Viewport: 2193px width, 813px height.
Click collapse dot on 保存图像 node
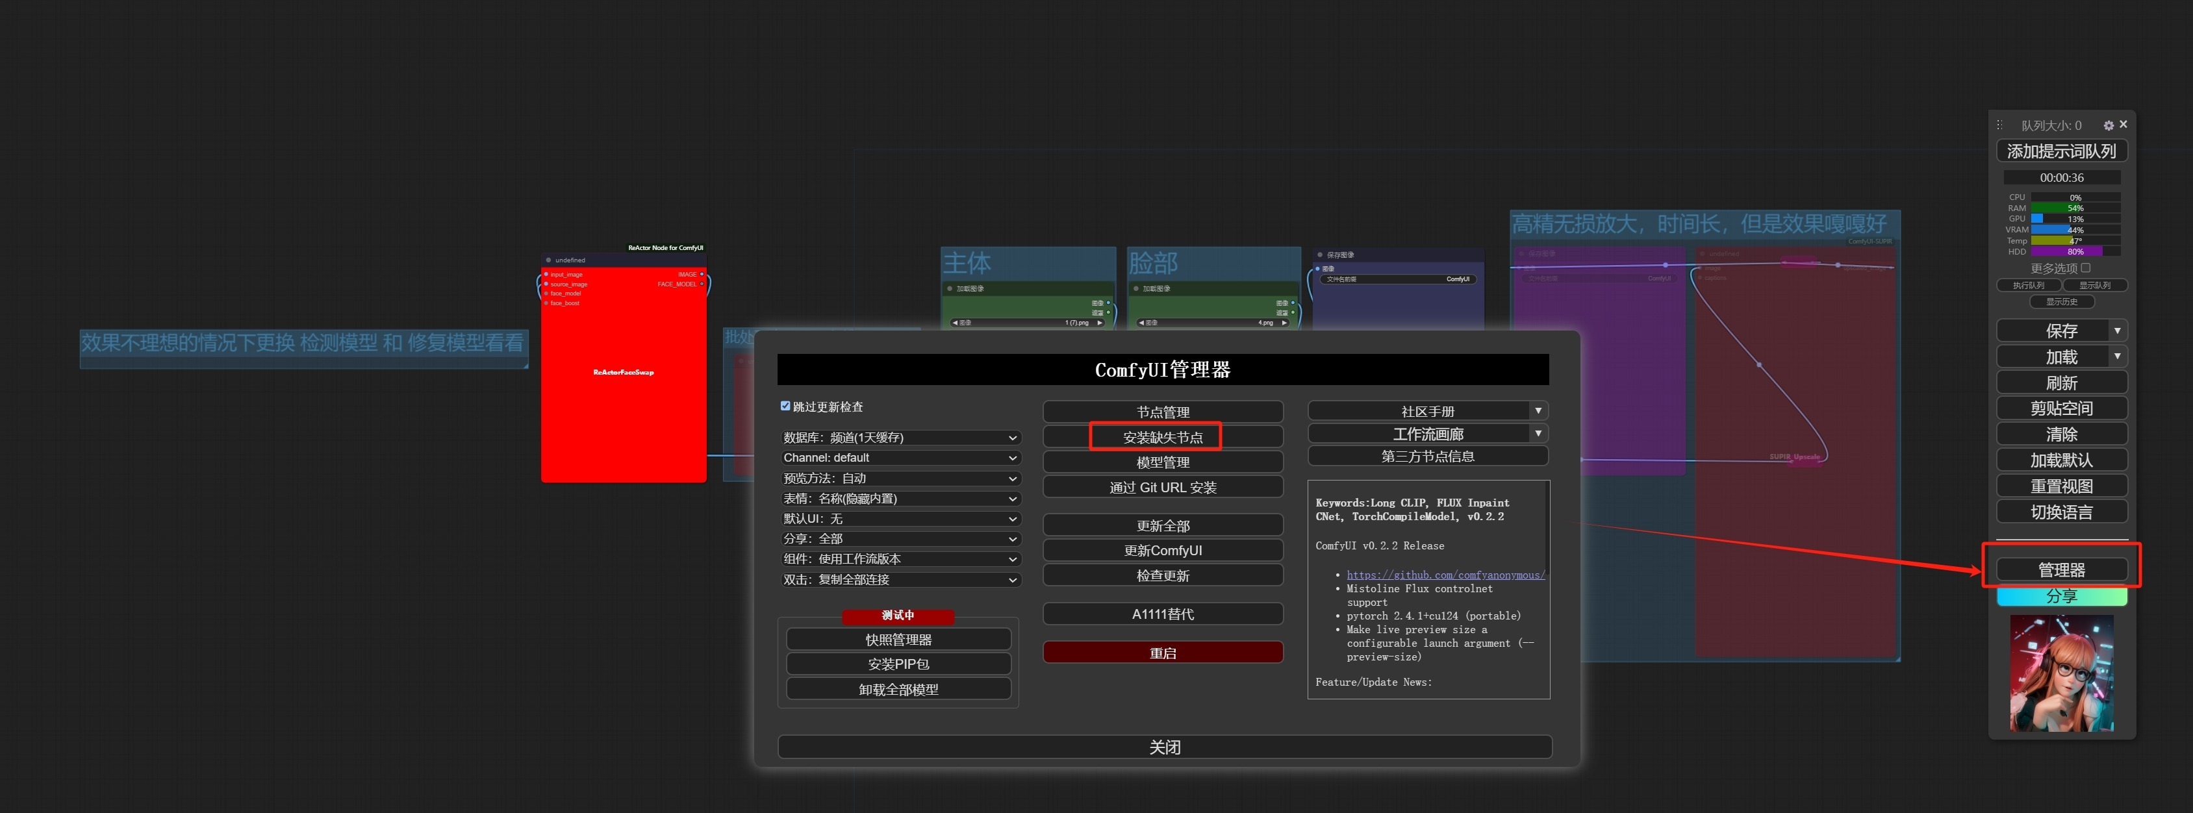(x=1319, y=255)
